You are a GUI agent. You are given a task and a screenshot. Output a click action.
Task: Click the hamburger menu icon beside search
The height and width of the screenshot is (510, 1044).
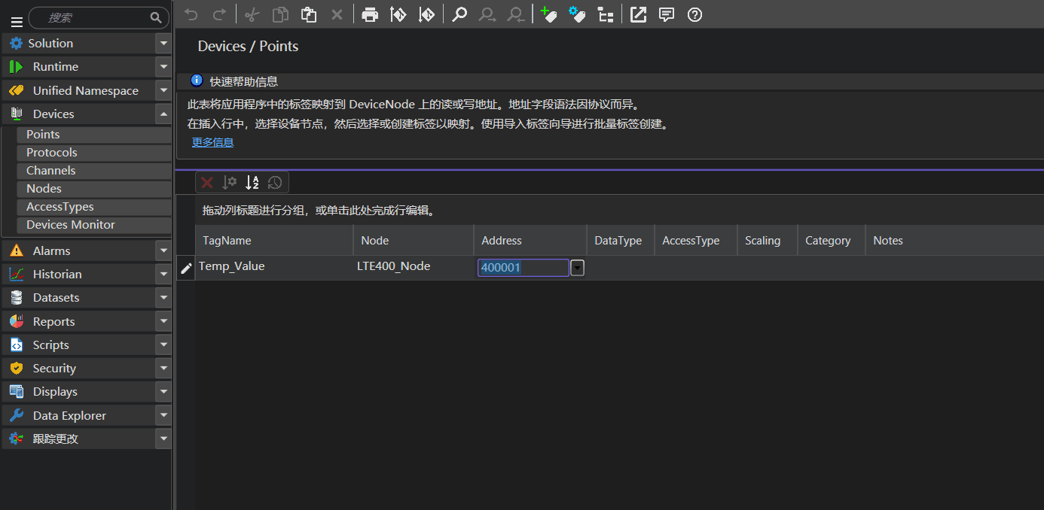point(17,22)
